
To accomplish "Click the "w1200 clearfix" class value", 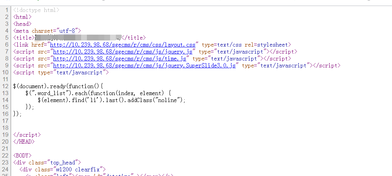I will pyautogui.click(x=78, y=170).
